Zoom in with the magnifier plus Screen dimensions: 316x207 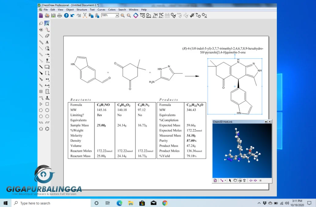(x=123, y=15)
